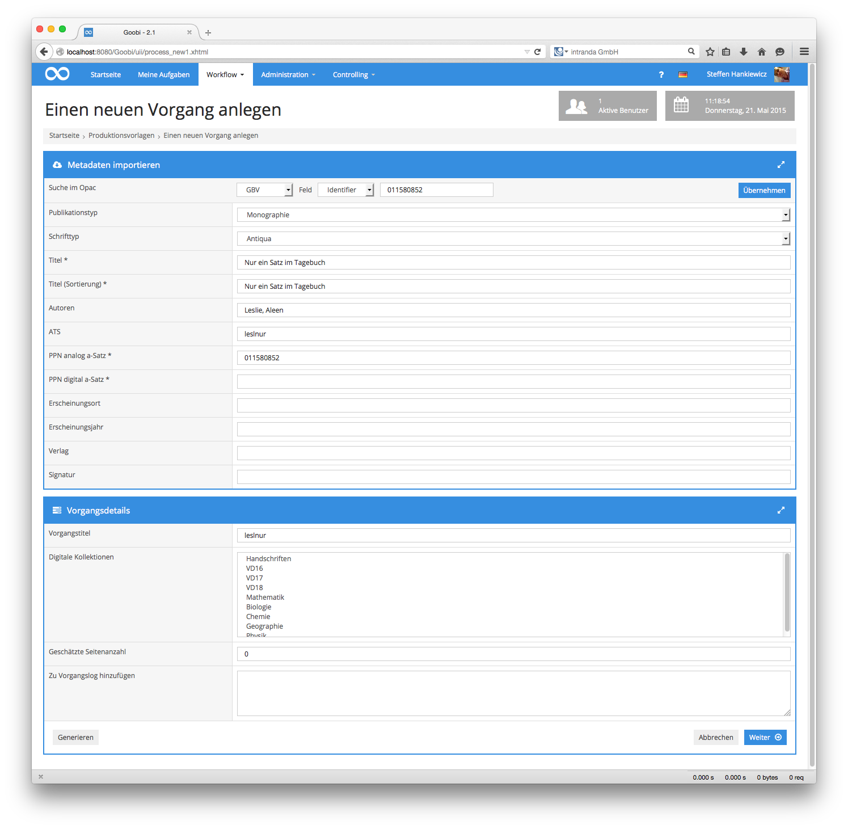Image resolution: width=848 pixels, height=829 pixels.
Task: Click the Erscheinungsjahr input field
Action: (513, 430)
